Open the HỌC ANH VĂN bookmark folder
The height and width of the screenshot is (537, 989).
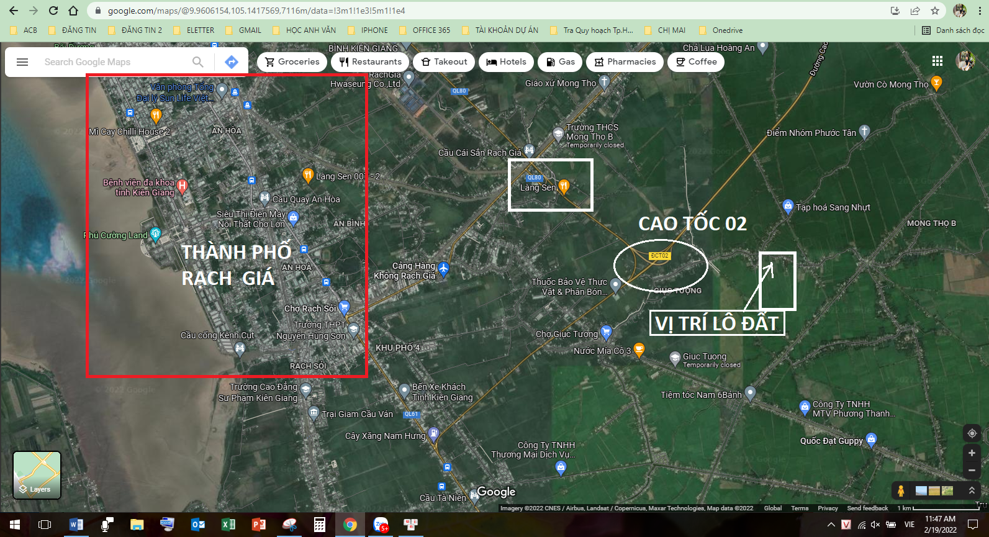(x=304, y=30)
